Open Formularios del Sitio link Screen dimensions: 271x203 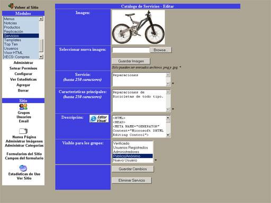point(24,154)
